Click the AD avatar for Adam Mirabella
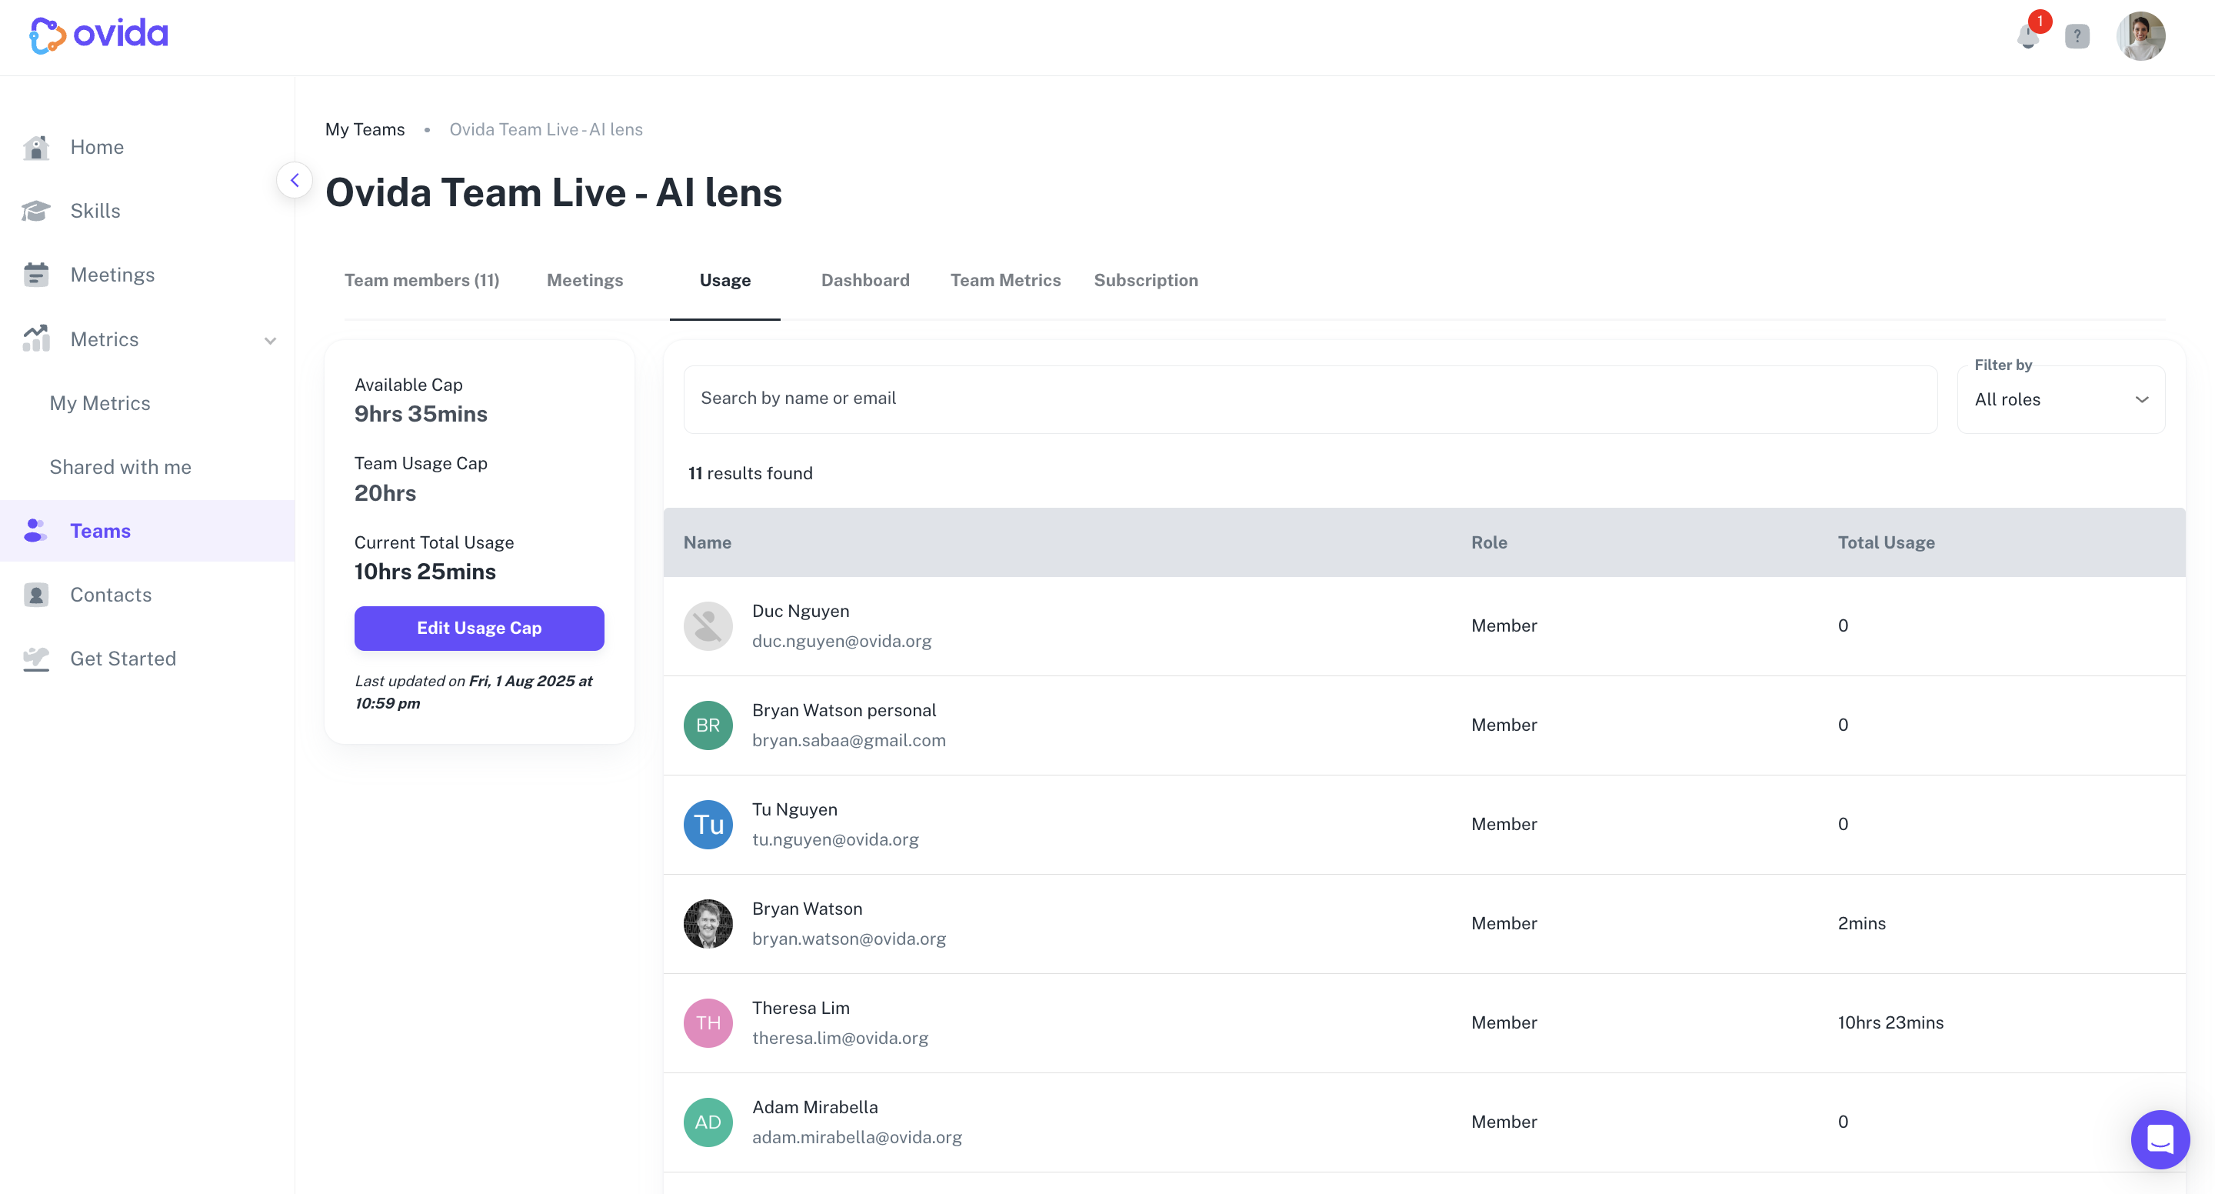The image size is (2215, 1194). 708,1122
